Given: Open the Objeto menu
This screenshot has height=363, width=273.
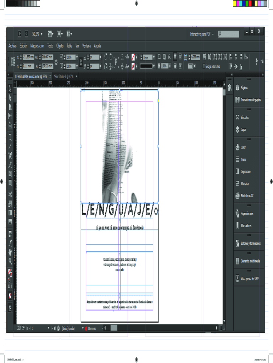Looking at the screenshot, I should click(60, 46).
